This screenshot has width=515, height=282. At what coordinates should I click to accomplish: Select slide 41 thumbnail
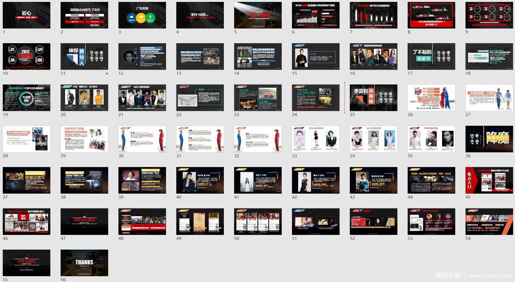pos(258,180)
